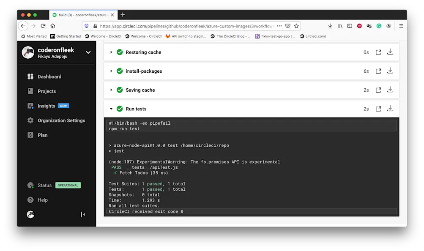This screenshot has width=424, height=251.
Task: Download Saving cache step output
Action: coord(390,90)
